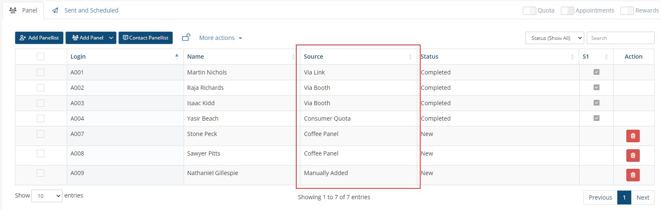Tick the select-all header checkbox
The image size is (661, 210).
point(40,57)
